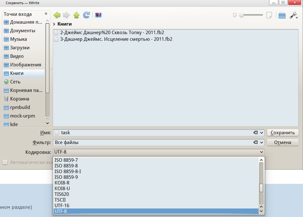Choose KOI8-U encoding
The height and width of the screenshot is (217, 303).
(x=156, y=188)
